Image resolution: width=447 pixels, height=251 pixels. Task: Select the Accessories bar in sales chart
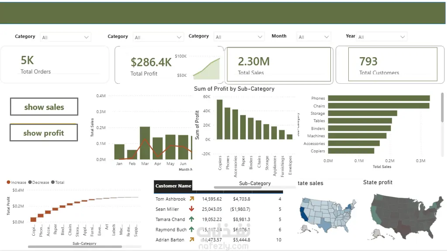click(354, 144)
